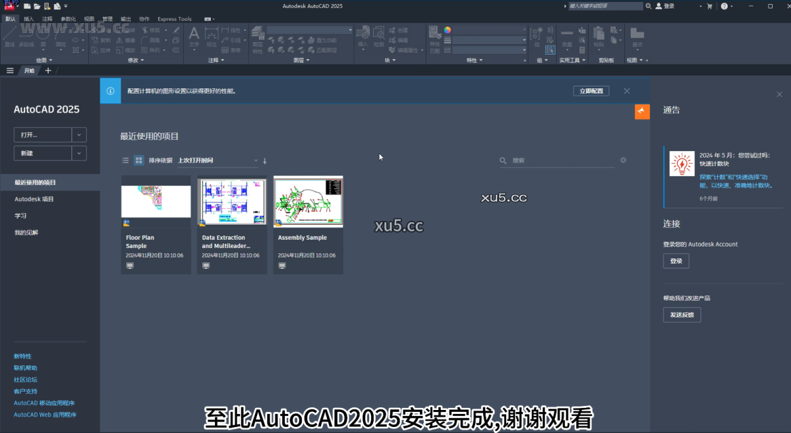The width and height of the screenshot is (791, 433).
Task: Open the Express Tools menu tab
Action: point(173,19)
